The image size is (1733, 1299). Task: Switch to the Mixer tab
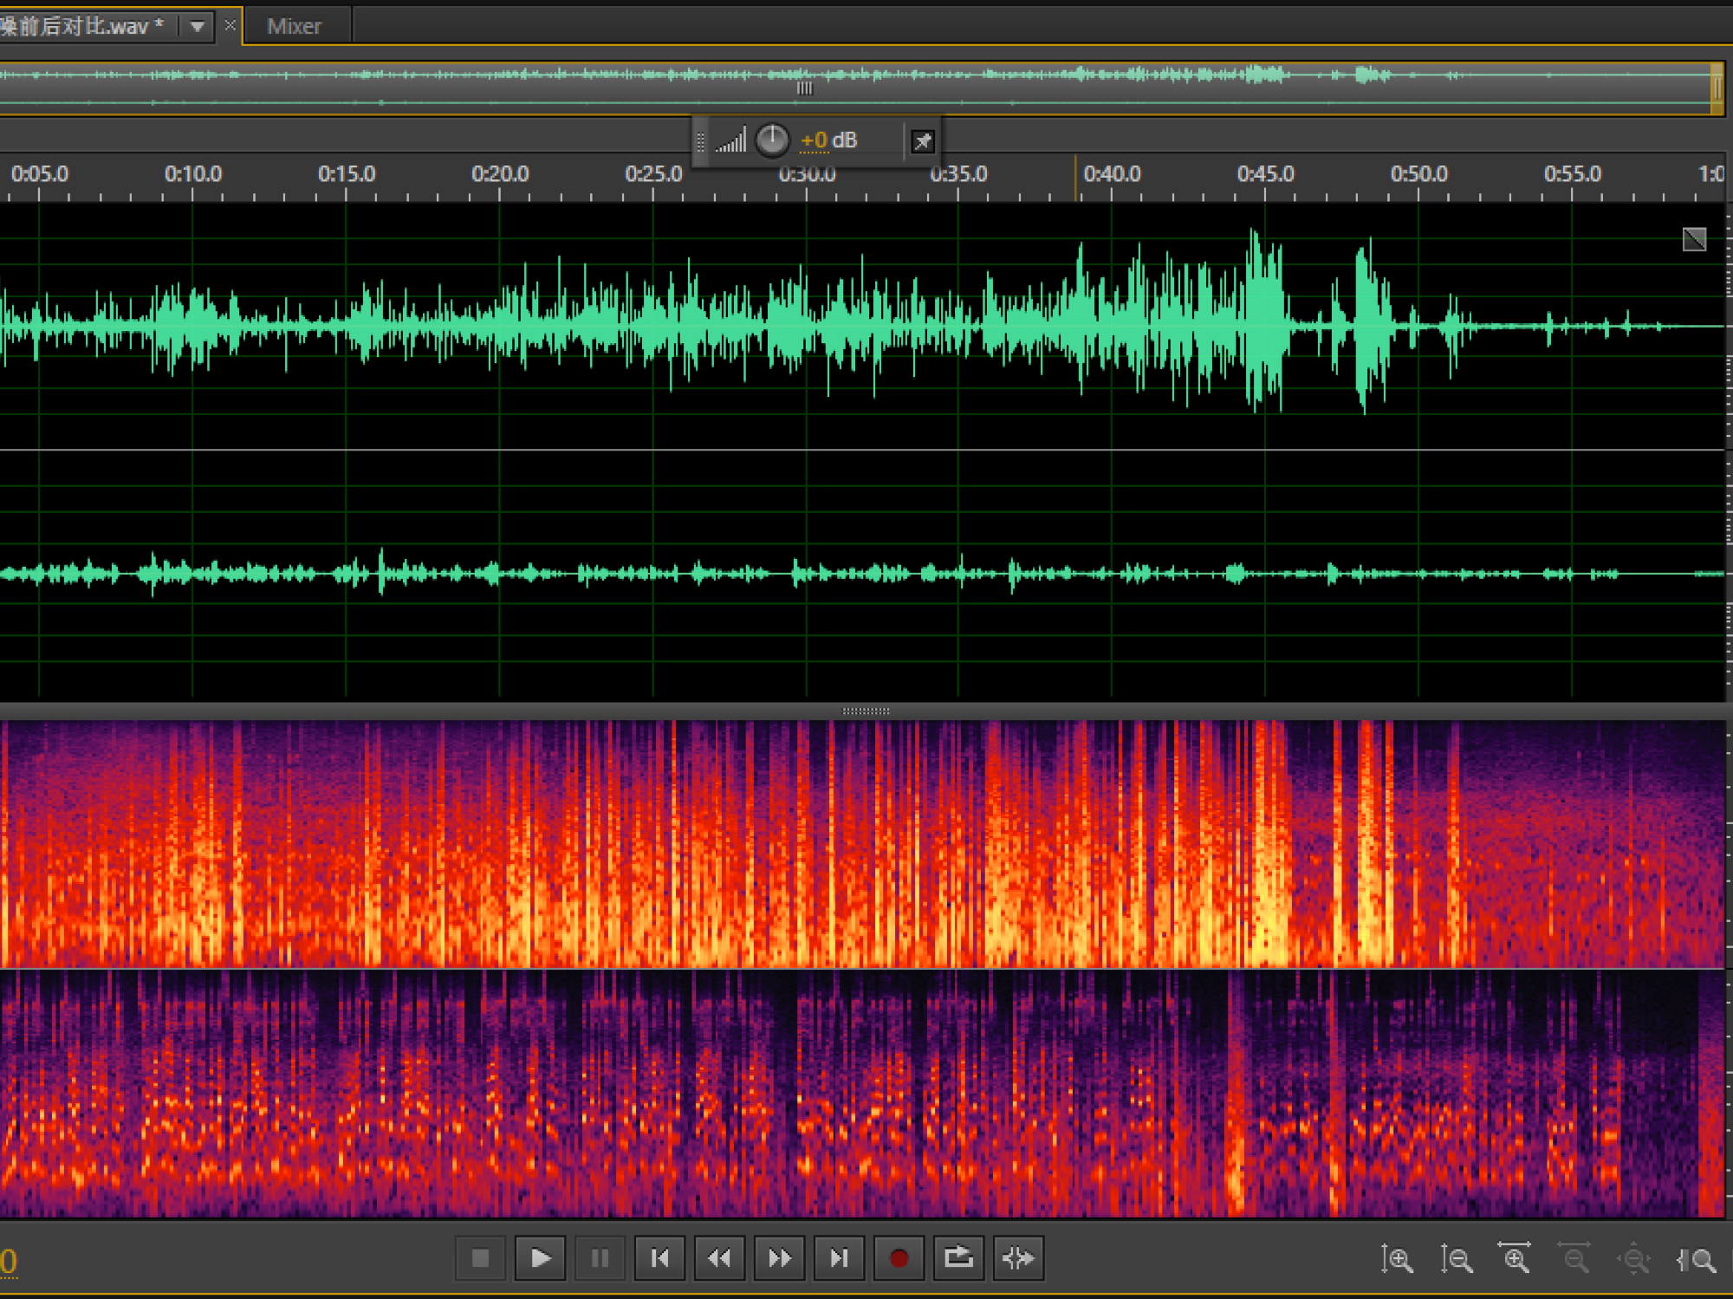click(x=295, y=26)
